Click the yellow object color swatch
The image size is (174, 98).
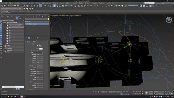(48, 19)
